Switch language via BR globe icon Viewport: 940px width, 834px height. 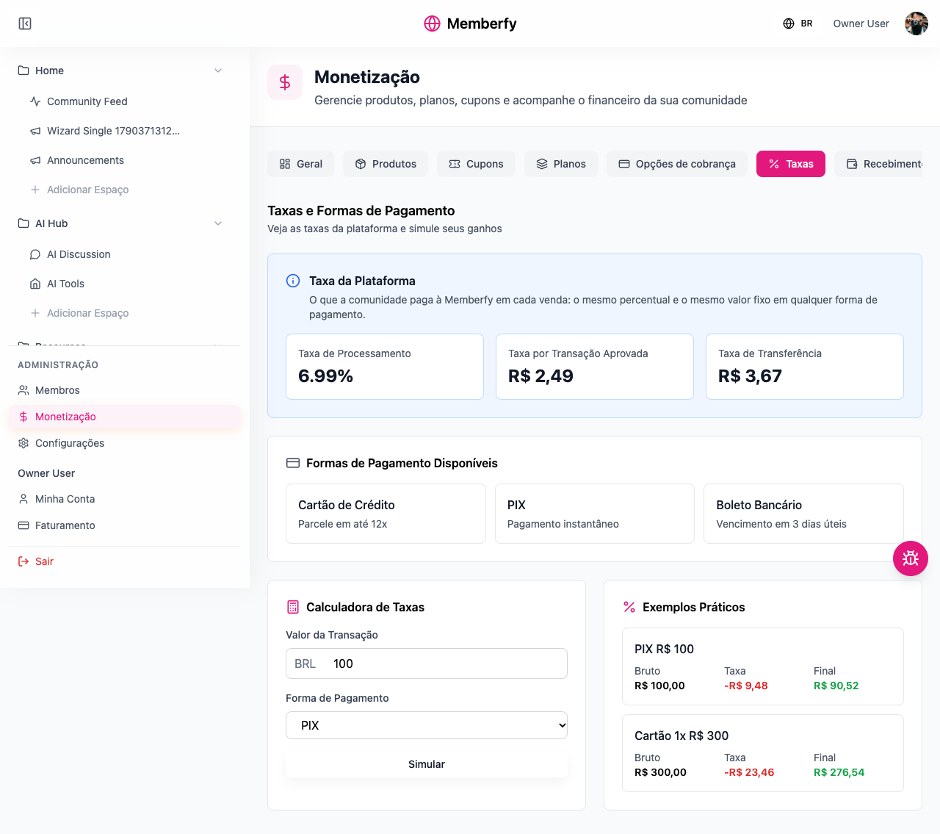pos(798,24)
